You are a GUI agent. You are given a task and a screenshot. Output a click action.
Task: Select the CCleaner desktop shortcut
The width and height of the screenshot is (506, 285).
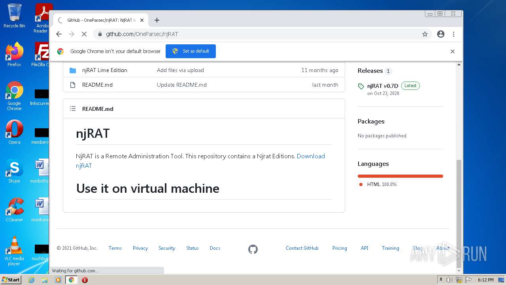[x=14, y=210]
